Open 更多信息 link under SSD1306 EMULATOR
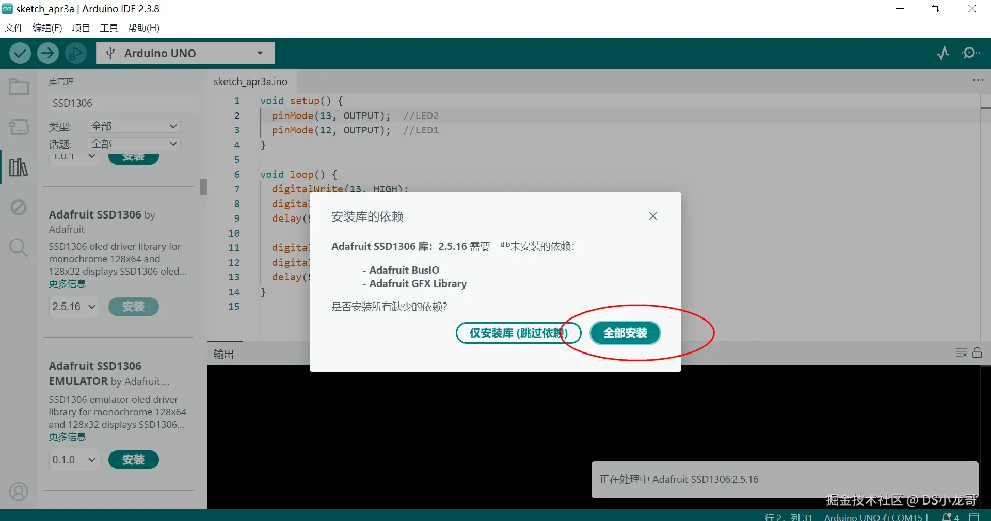This screenshot has height=521, width=991. coord(67,437)
